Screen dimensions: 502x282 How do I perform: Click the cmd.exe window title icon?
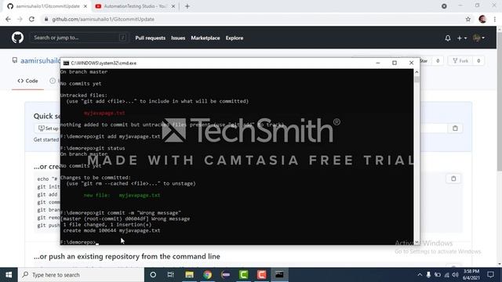point(66,63)
